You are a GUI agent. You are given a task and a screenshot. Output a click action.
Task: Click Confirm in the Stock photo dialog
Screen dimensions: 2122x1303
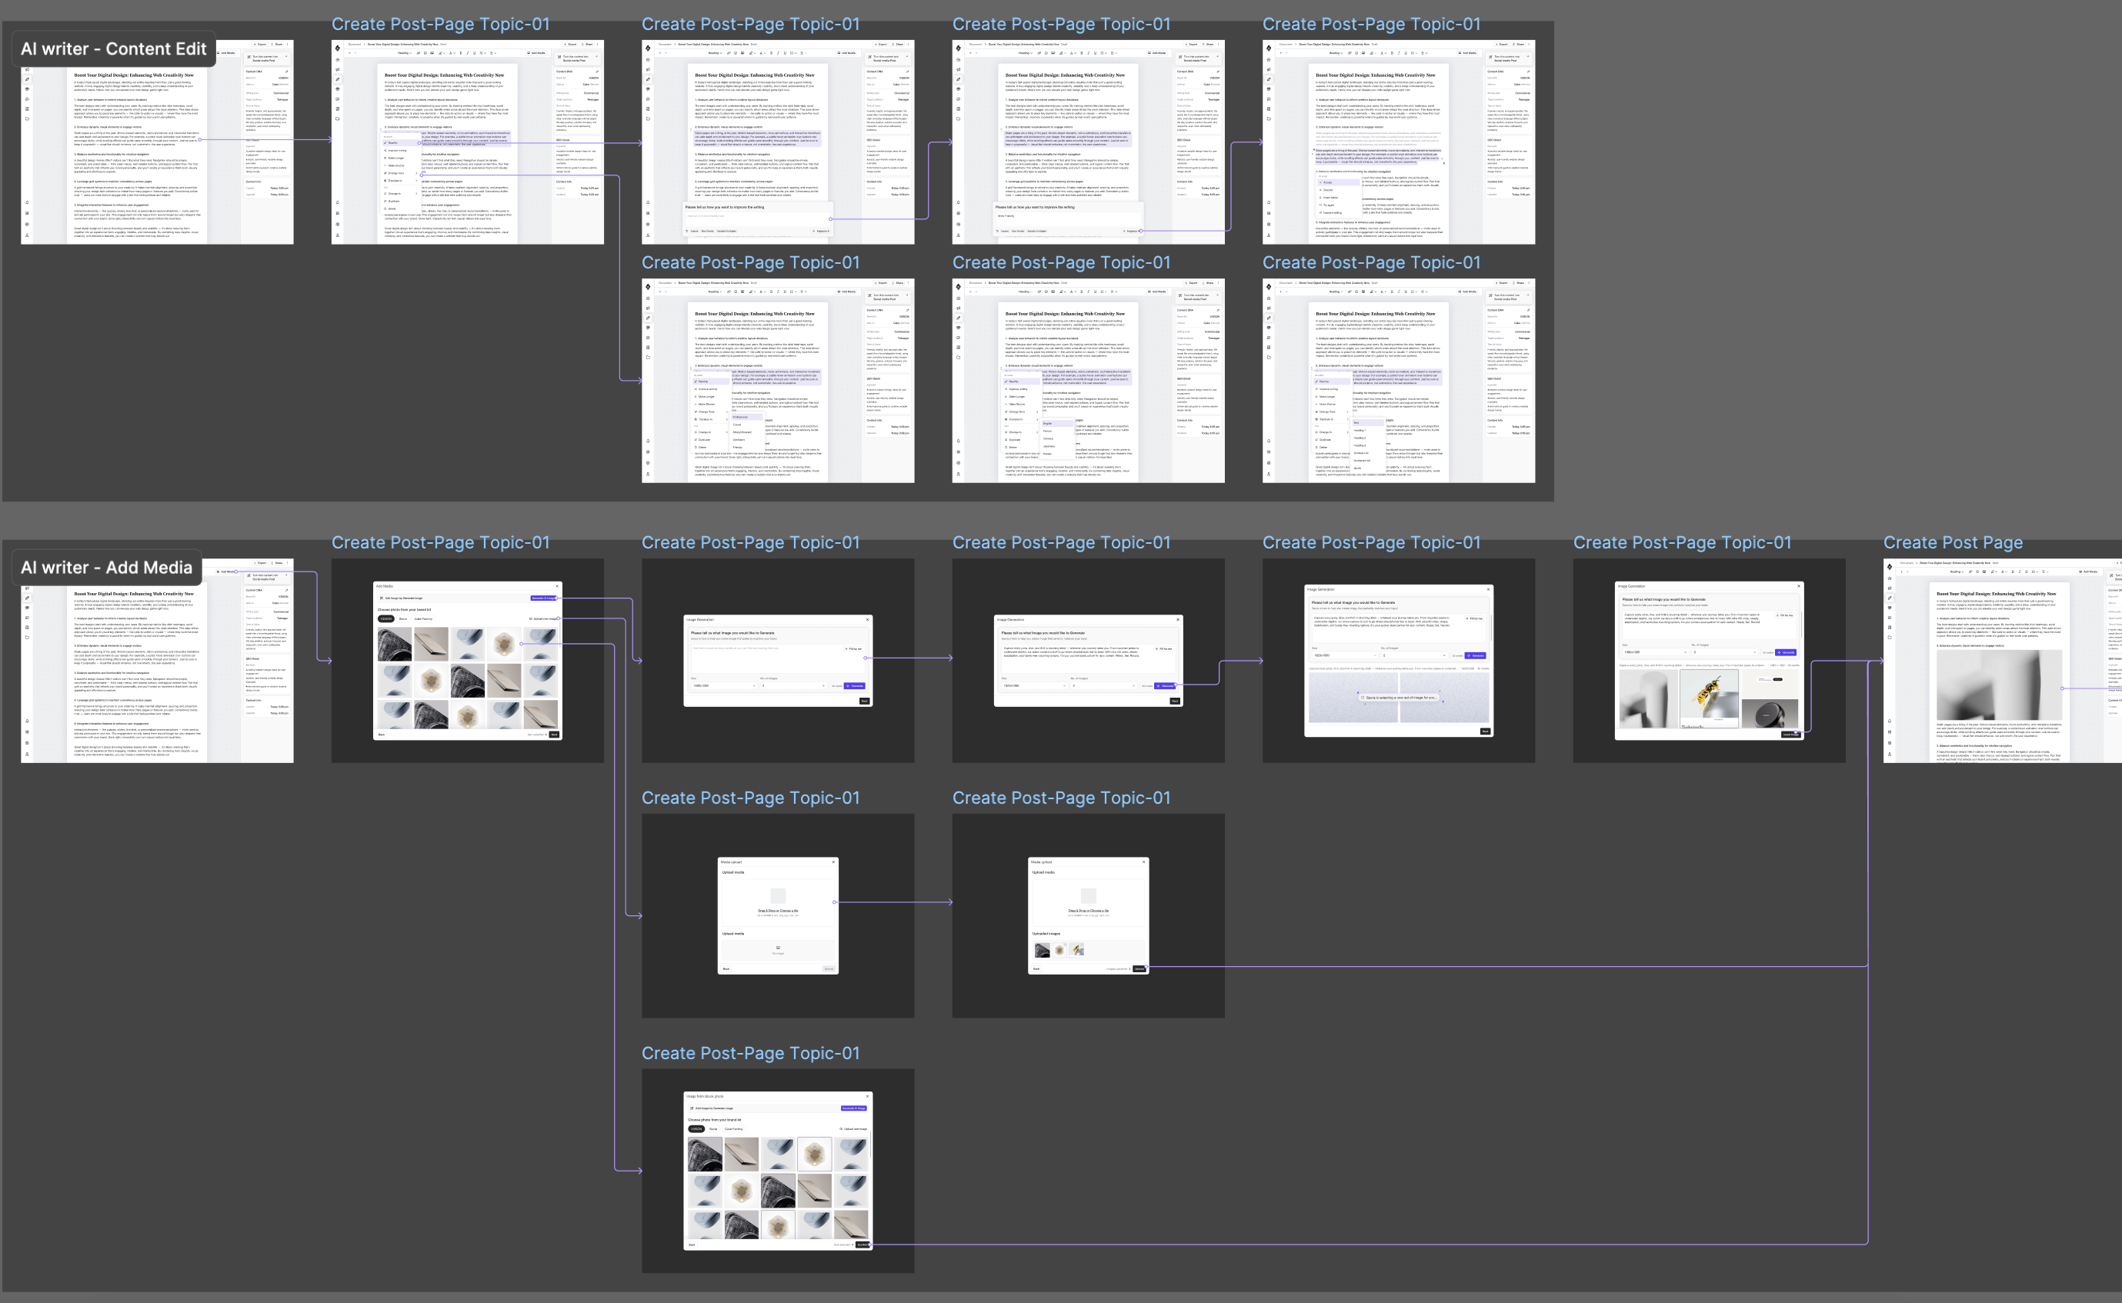coord(862,1245)
